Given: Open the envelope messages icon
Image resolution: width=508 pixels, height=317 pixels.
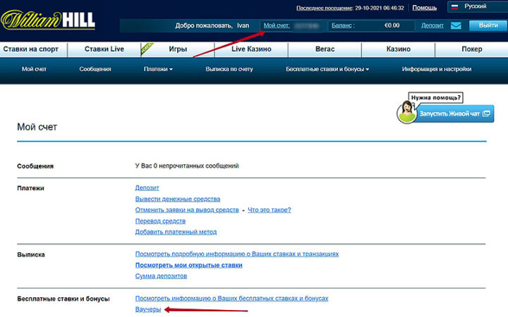Looking at the screenshot, I should pyautogui.click(x=456, y=25).
